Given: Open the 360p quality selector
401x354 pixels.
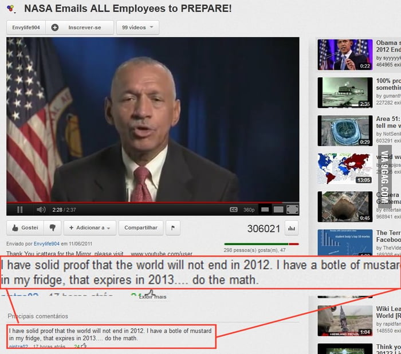Looking at the screenshot, I should coord(249,210).
